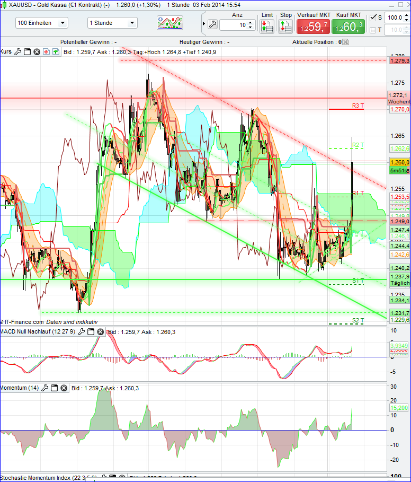Detach the MACD Null Nachlauf panel
Image resolution: width=411 pixels, height=482 pixels.
pyautogui.click(x=91, y=332)
